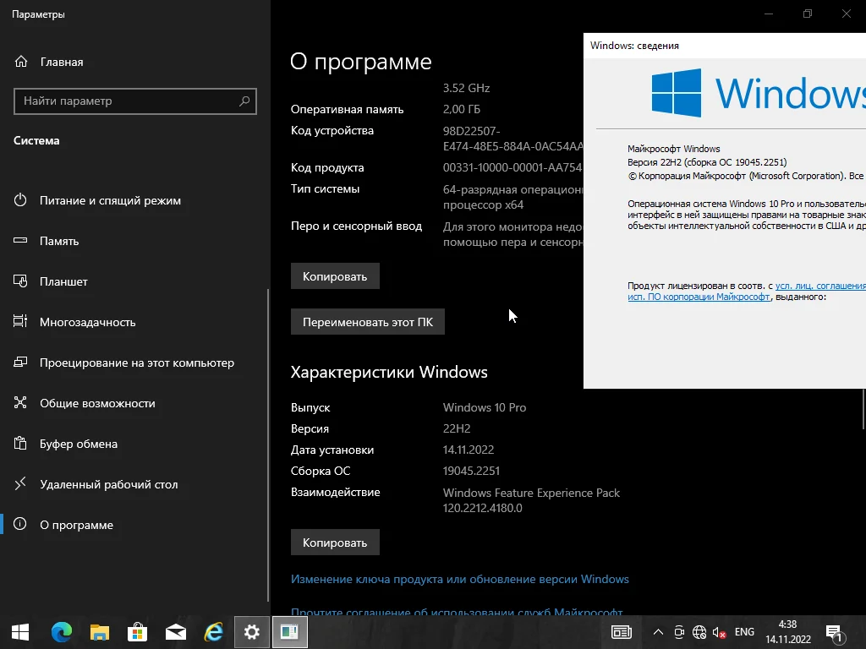Select the Удаленный рабочий стол icon

point(20,484)
